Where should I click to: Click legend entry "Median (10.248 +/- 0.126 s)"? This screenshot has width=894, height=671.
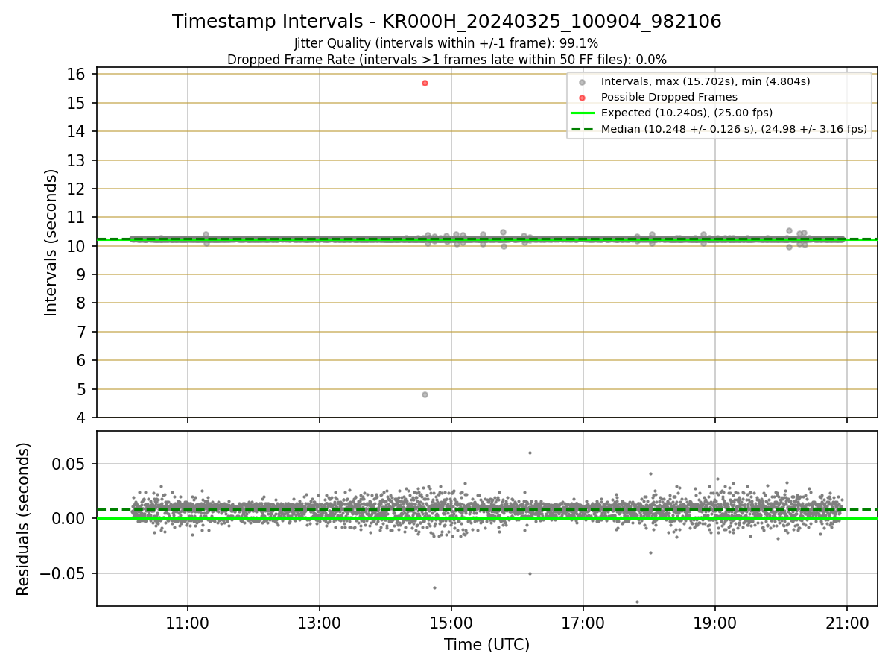(x=734, y=129)
